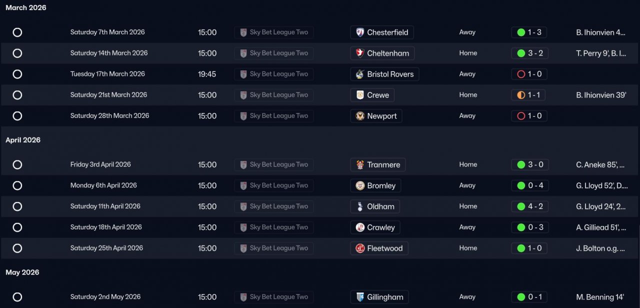This screenshot has width=640, height=308.
Task: Open the Bromley team button
Action: (375, 185)
